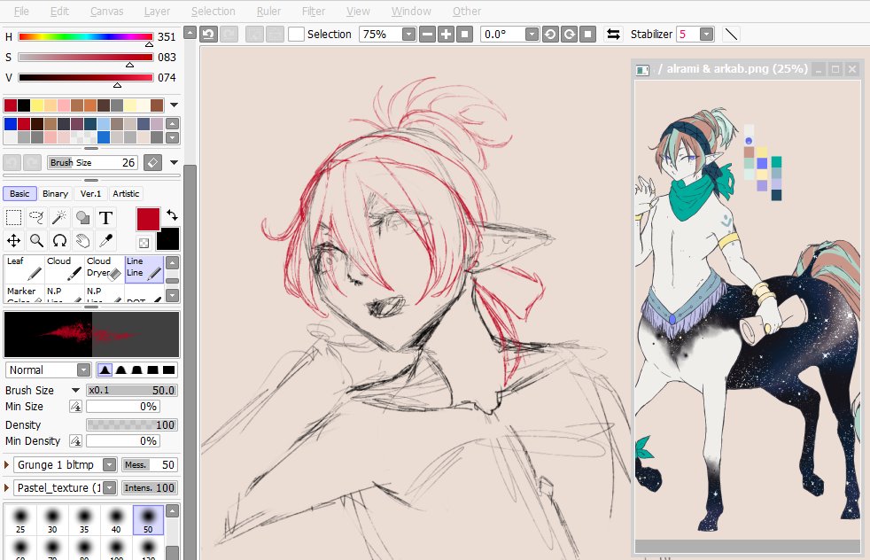
Task: Toggle the Selection checkbox
Action: click(x=296, y=35)
